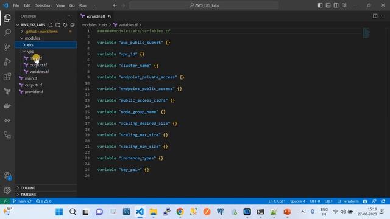This screenshot has width=390, height=219.
Task: Click the editor minimap preview
Action: [366, 33]
